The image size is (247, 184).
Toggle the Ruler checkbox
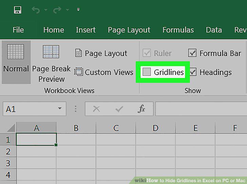click(x=147, y=53)
